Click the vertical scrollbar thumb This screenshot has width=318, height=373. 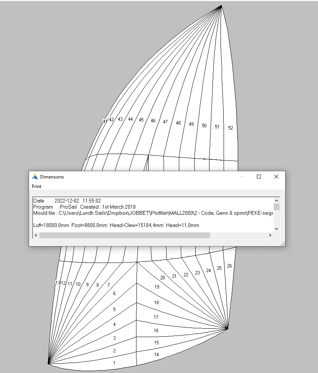276,207
